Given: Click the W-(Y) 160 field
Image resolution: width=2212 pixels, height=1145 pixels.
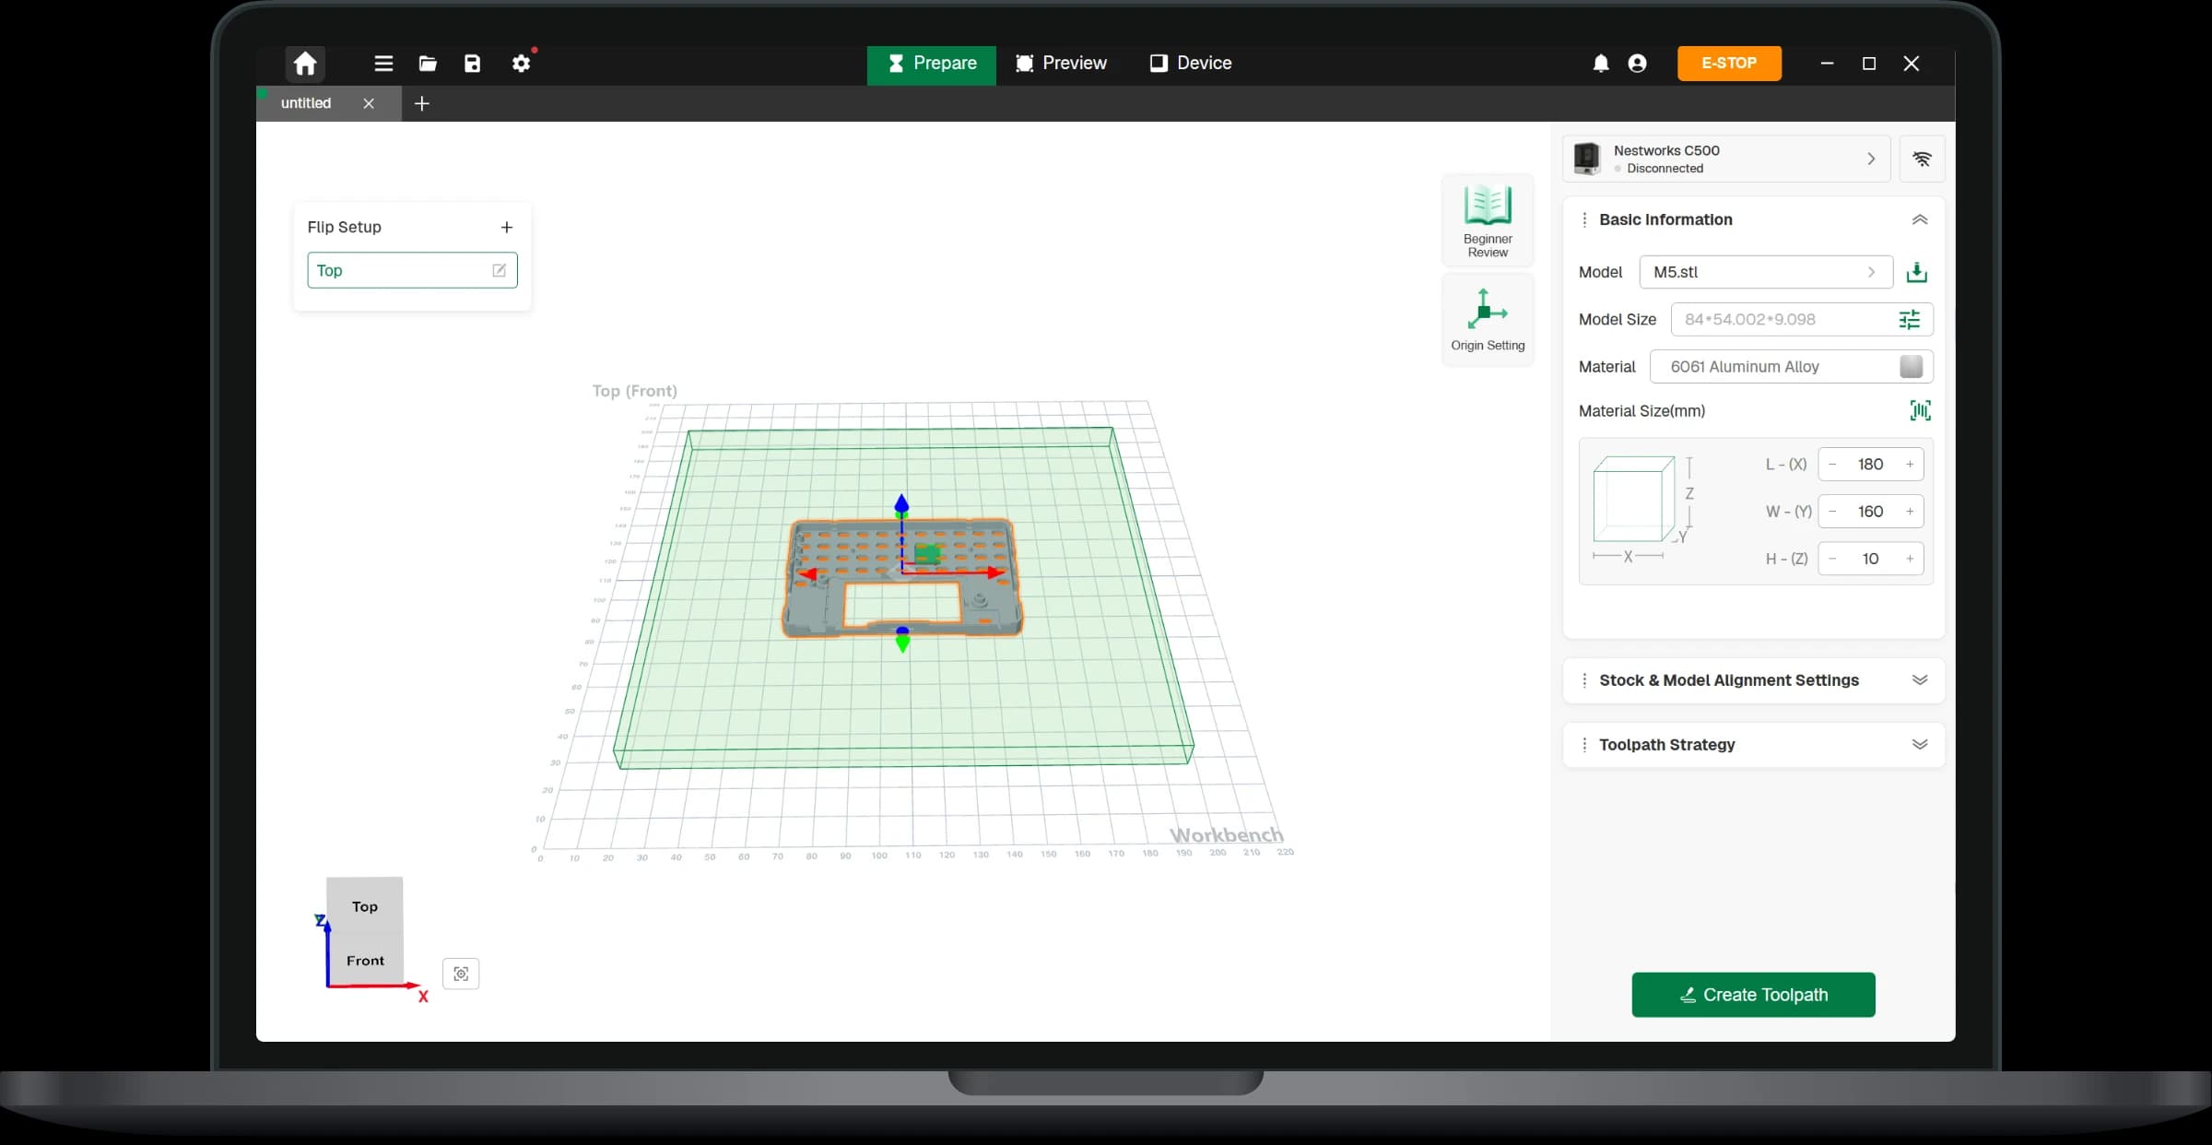Looking at the screenshot, I should point(1871,511).
